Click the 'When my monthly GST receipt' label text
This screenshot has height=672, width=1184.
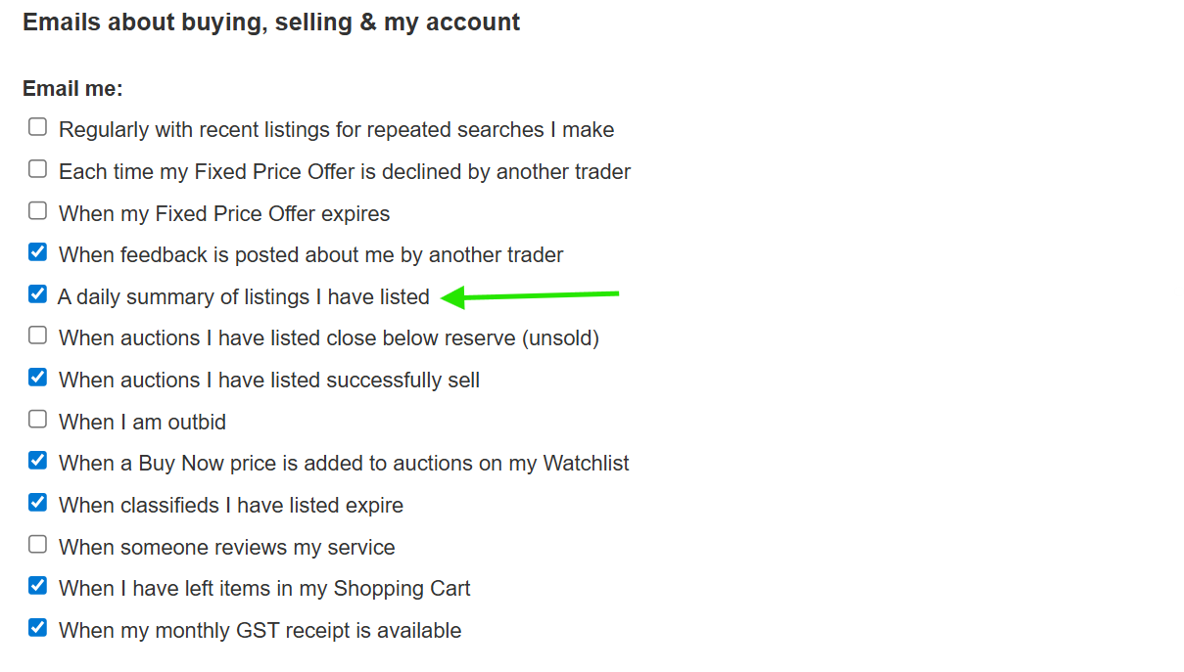click(260, 631)
